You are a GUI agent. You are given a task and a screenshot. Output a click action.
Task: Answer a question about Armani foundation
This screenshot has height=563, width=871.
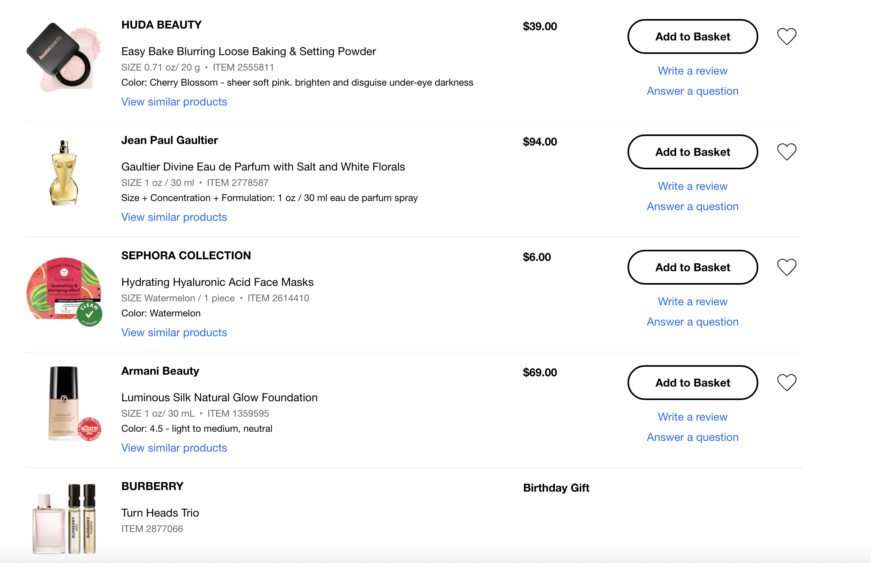point(693,437)
